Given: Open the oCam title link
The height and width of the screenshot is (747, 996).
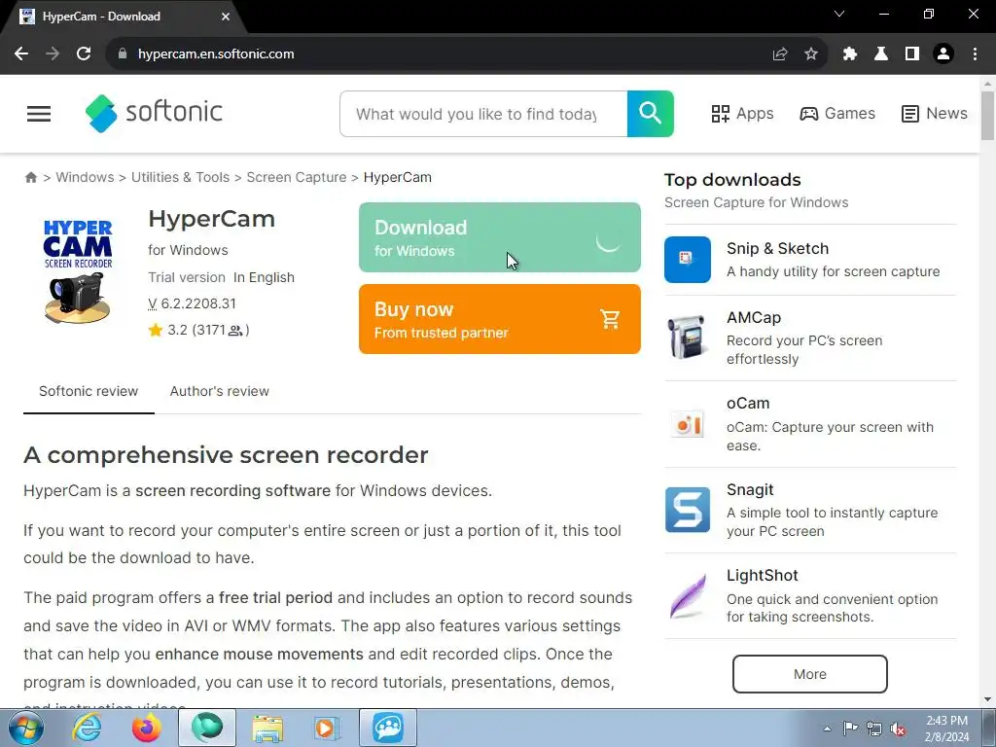Looking at the screenshot, I should 748,404.
